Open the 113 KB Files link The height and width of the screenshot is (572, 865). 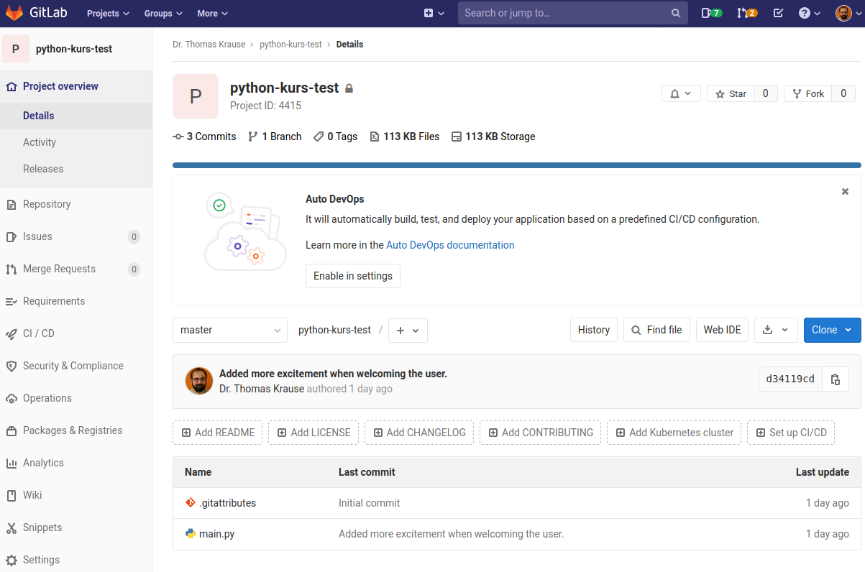click(404, 137)
